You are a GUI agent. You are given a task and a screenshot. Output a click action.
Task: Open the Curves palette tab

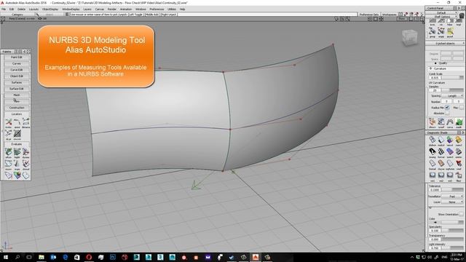pos(17,63)
